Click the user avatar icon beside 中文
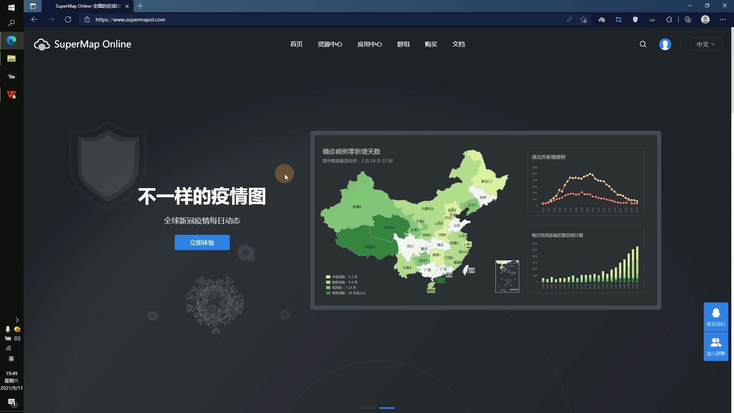The image size is (734, 413). point(665,44)
